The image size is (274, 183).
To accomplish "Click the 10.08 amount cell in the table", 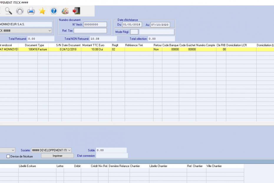I will click(x=90, y=49).
